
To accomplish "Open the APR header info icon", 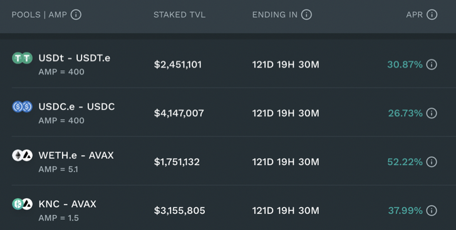I will click(432, 14).
